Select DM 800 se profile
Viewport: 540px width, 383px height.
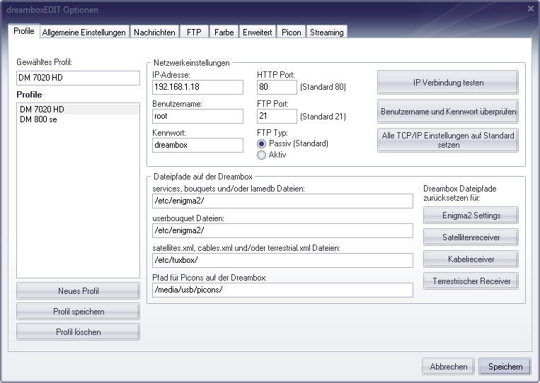(x=78, y=119)
